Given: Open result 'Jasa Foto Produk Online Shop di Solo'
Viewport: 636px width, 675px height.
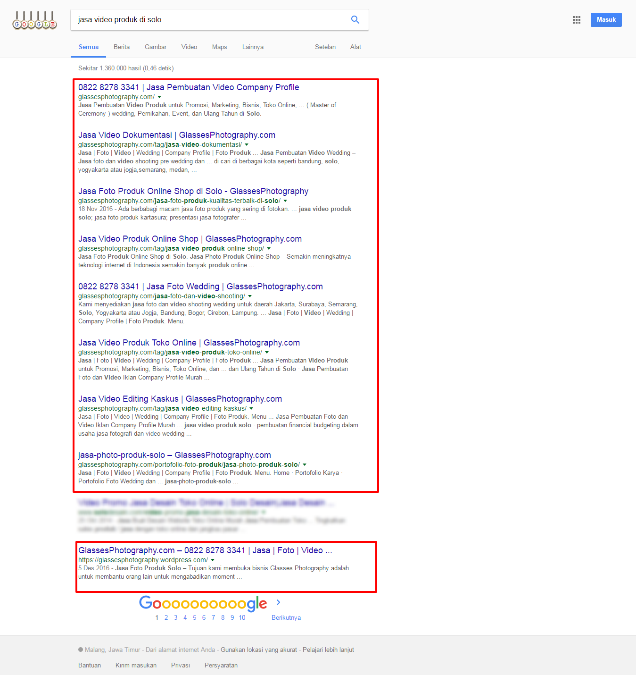Looking at the screenshot, I should click(193, 191).
